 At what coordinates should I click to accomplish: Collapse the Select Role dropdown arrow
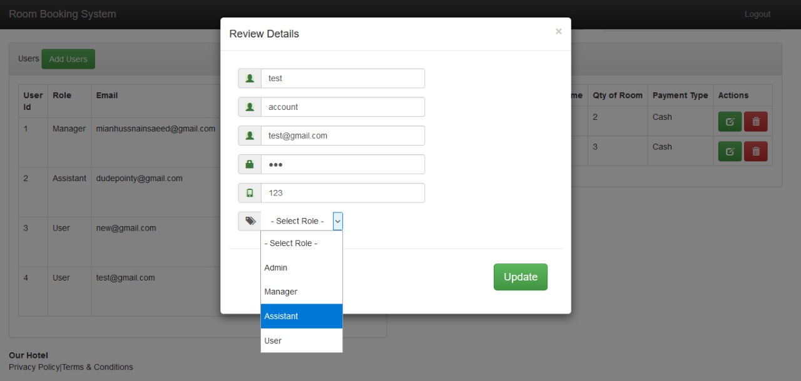click(x=337, y=221)
